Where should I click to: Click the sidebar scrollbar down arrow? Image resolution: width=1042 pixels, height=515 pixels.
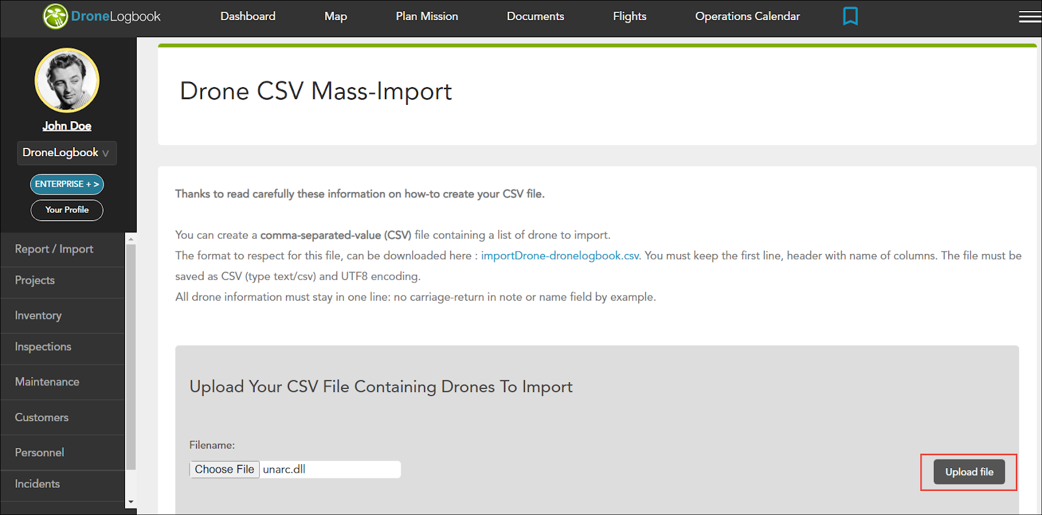click(131, 502)
